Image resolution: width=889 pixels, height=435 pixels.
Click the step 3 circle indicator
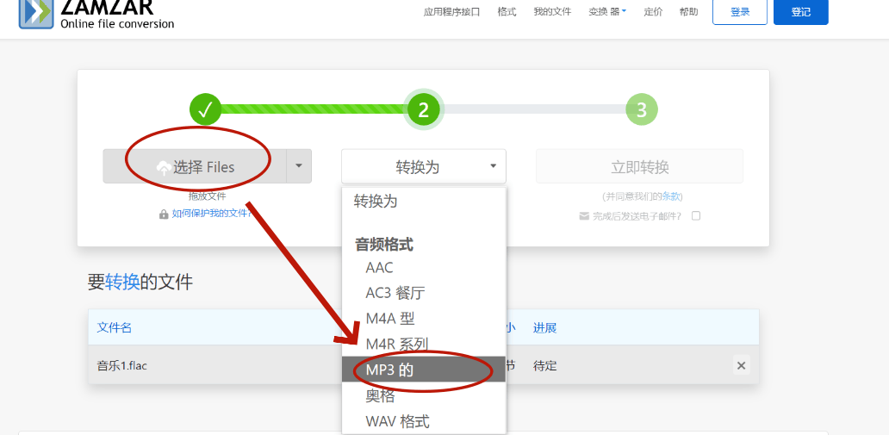pyautogui.click(x=641, y=109)
